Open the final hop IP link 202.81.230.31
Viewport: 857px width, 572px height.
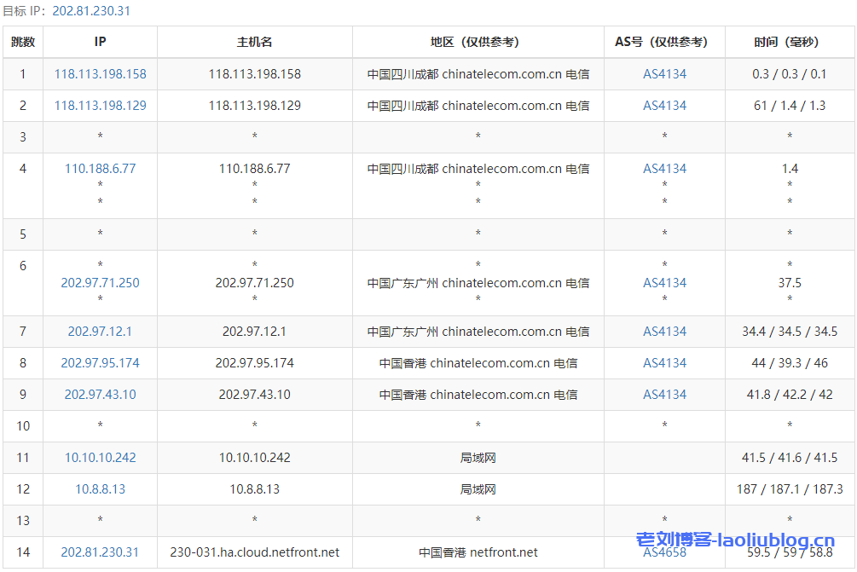tap(100, 552)
